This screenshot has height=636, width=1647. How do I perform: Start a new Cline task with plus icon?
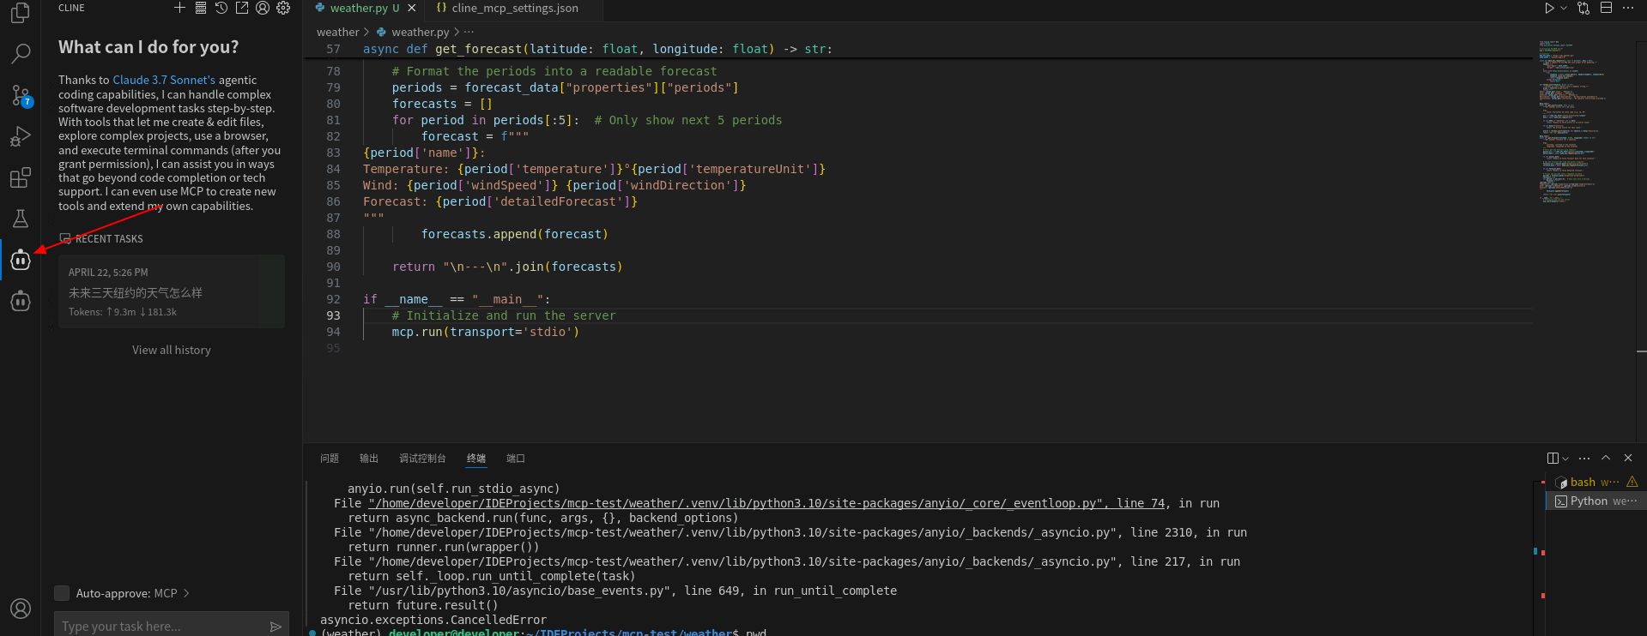tap(179, 8)
